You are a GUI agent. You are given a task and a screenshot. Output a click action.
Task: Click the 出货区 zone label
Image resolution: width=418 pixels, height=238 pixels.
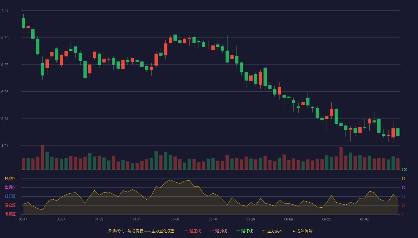(10, 187)
